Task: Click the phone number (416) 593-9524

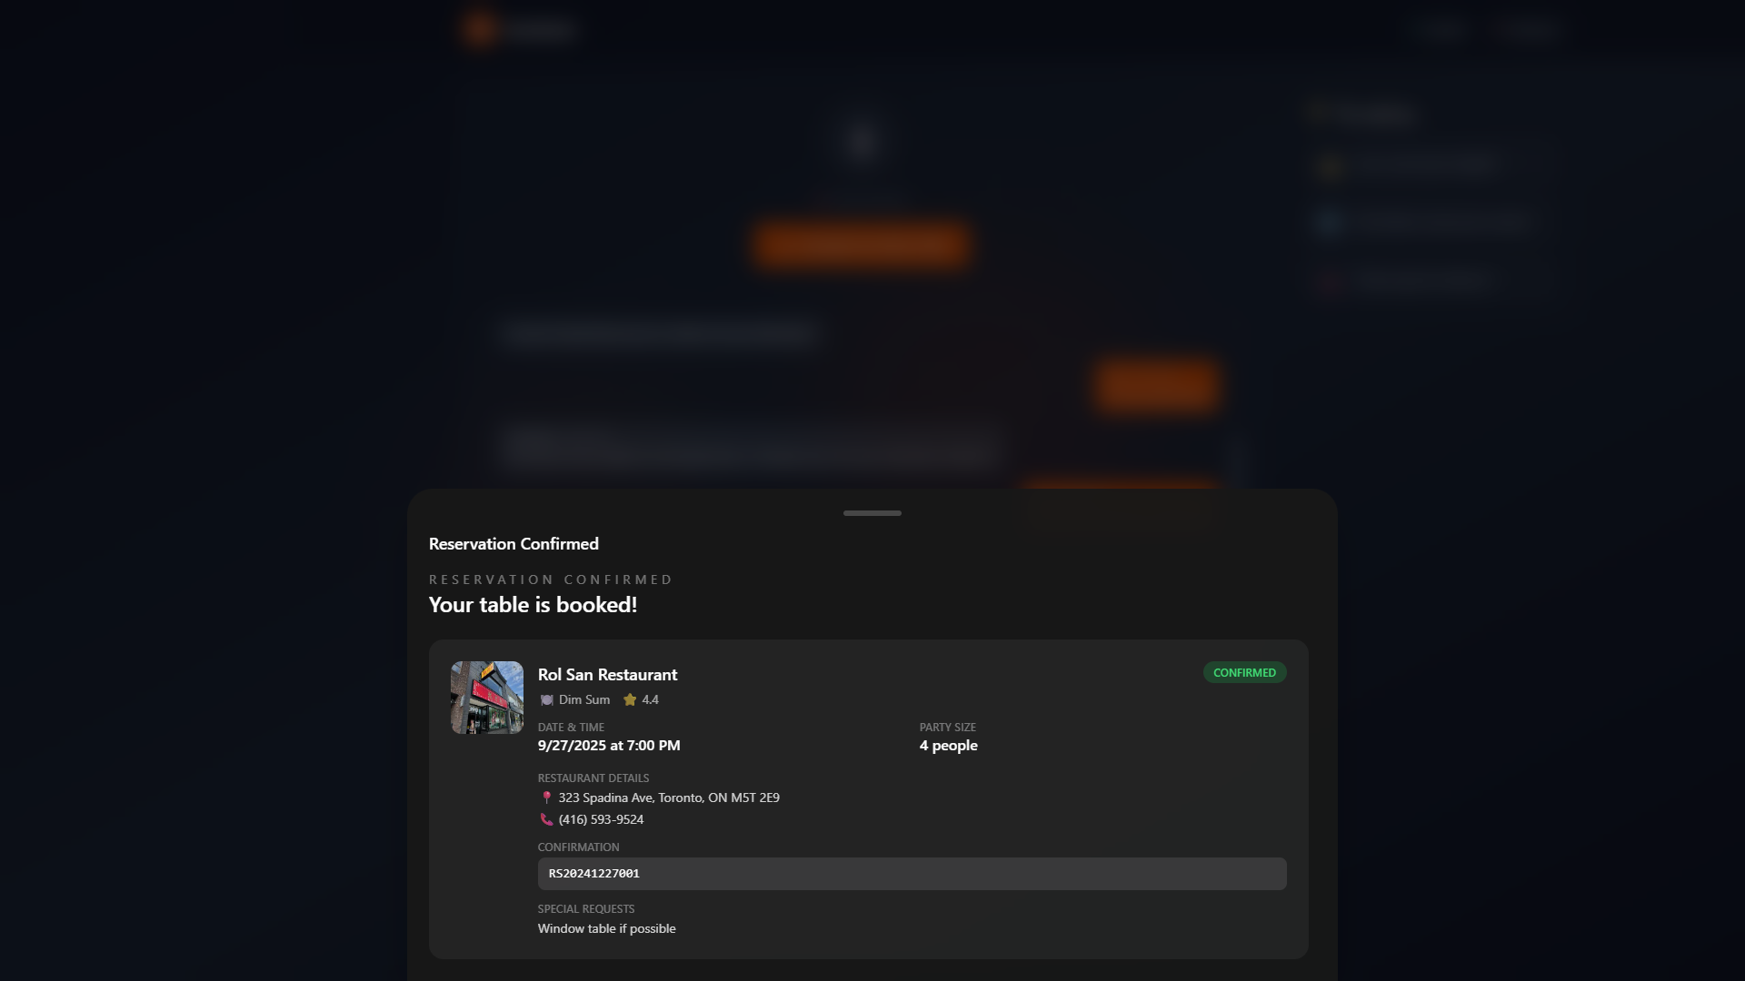Action: point(601,819)
